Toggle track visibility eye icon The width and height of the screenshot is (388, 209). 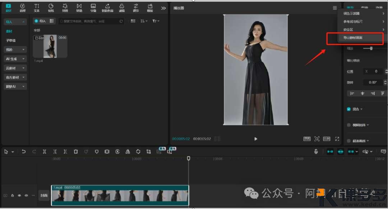pyautogui.click(x=19, y=195)
